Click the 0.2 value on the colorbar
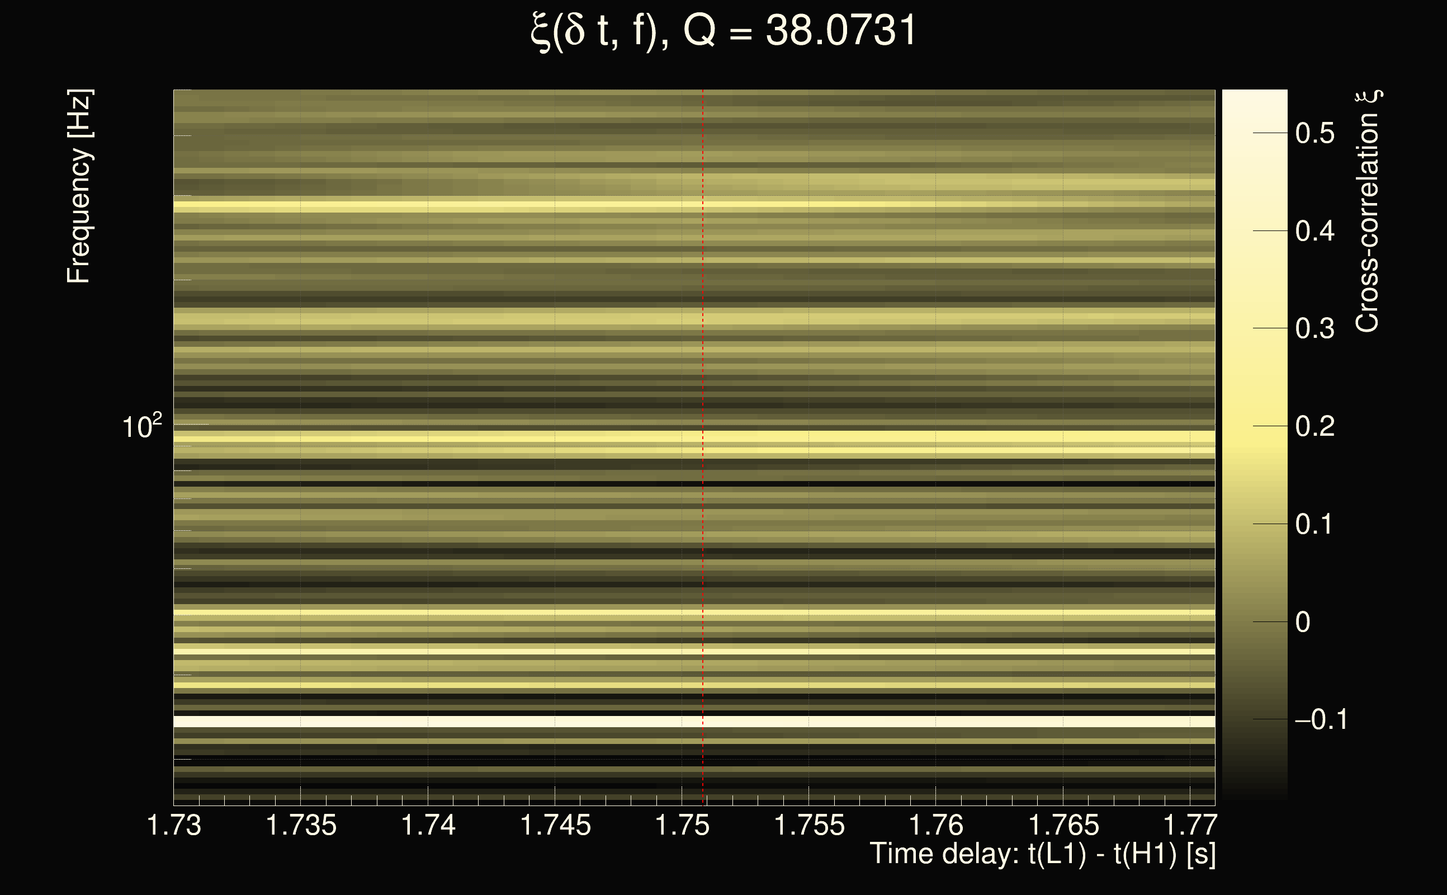 pyautogui.click(x=1314, y=426)
